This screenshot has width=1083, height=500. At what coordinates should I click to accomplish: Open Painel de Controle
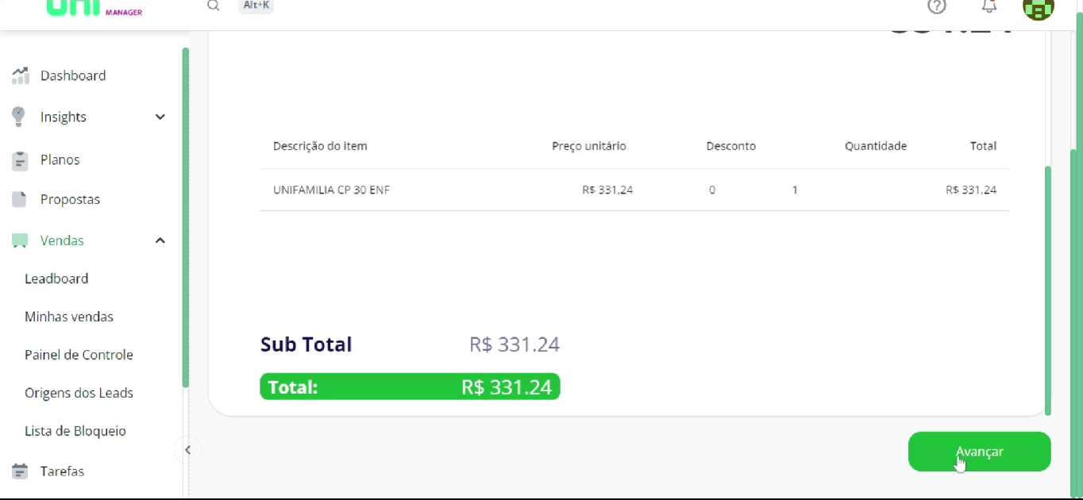tap(79, 355)
